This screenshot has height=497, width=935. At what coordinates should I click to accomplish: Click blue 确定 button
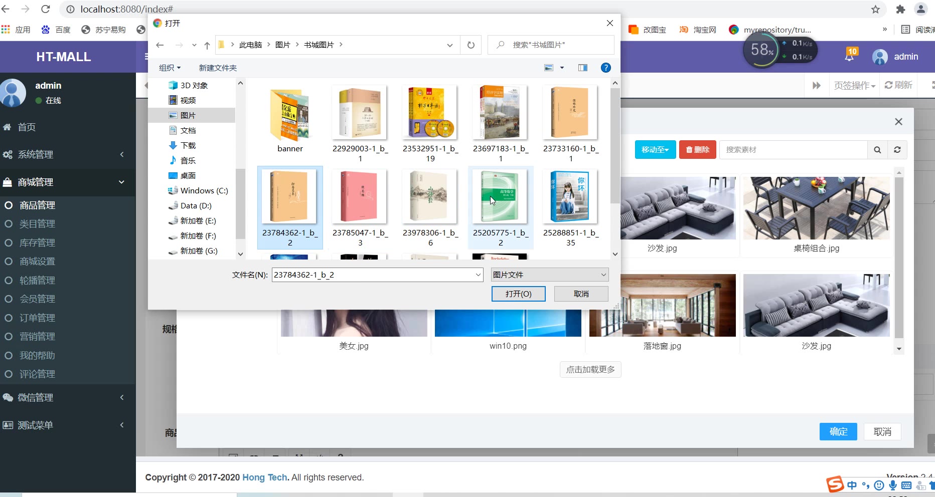(x=838, y=431)
